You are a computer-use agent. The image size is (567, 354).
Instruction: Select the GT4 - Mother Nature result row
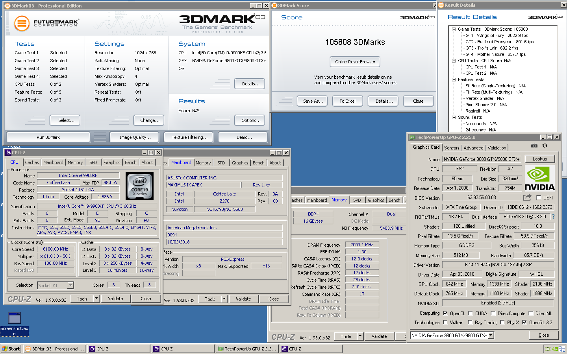coord(495,54)
